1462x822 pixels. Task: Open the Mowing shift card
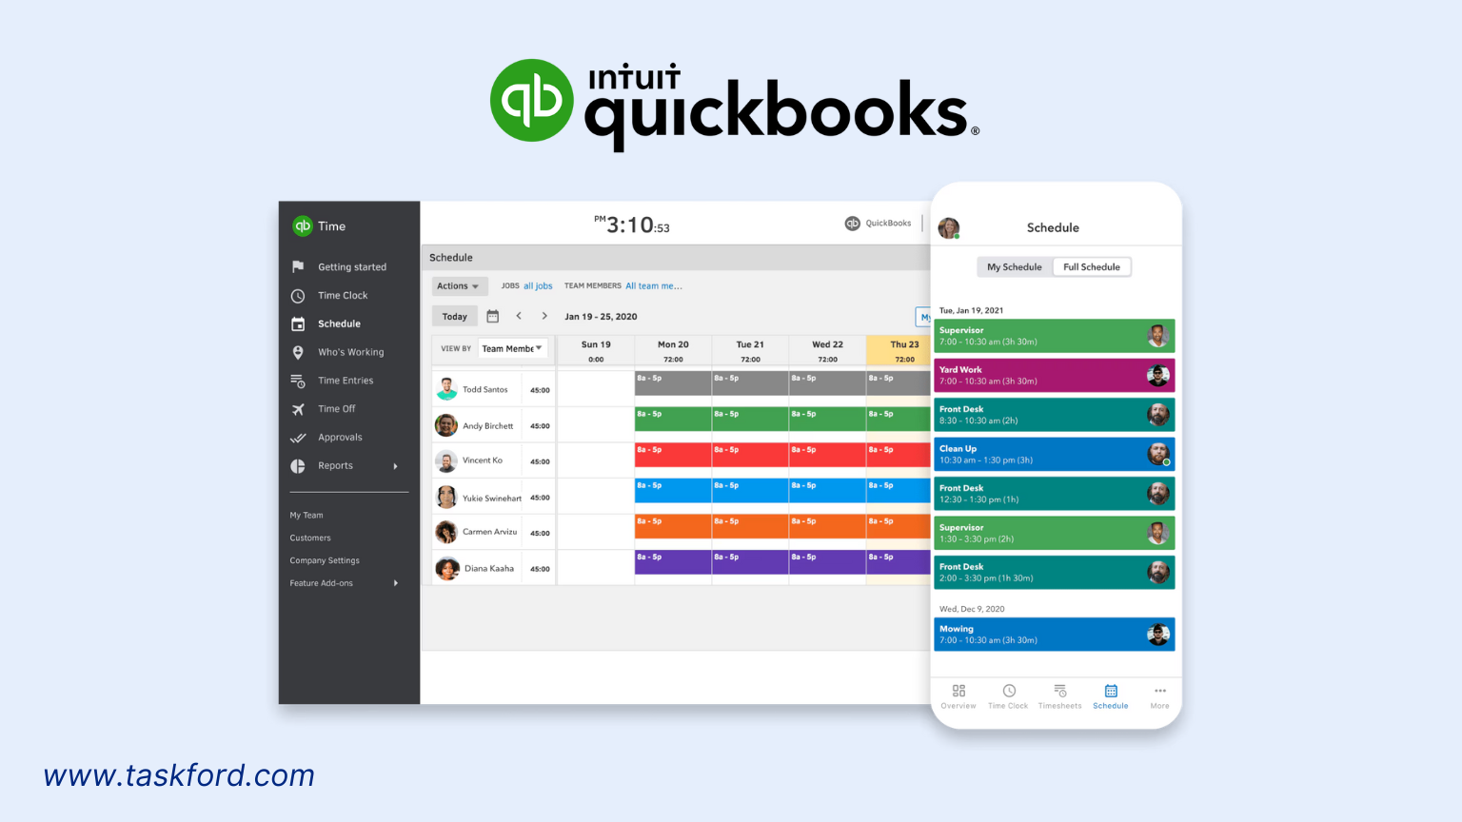1055,635
